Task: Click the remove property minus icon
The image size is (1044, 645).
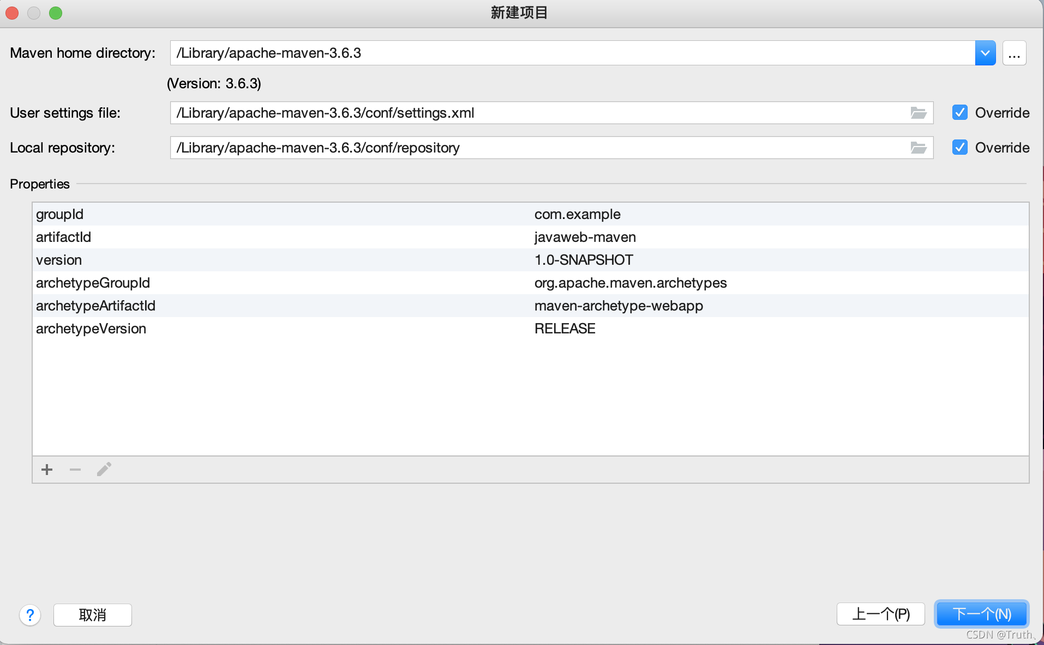Action: 75,470
